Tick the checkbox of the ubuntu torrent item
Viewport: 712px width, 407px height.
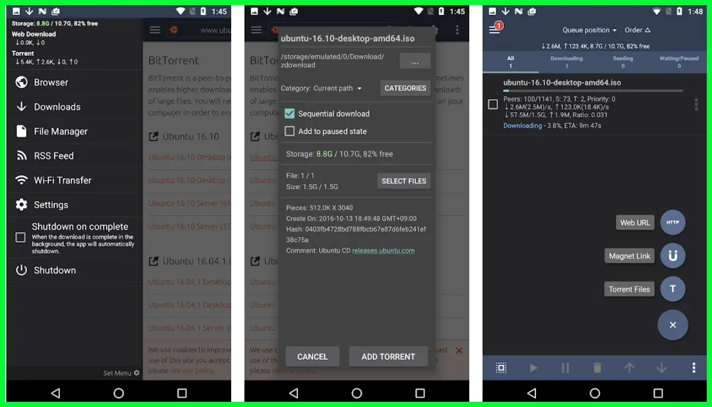(x=493, y=104)
